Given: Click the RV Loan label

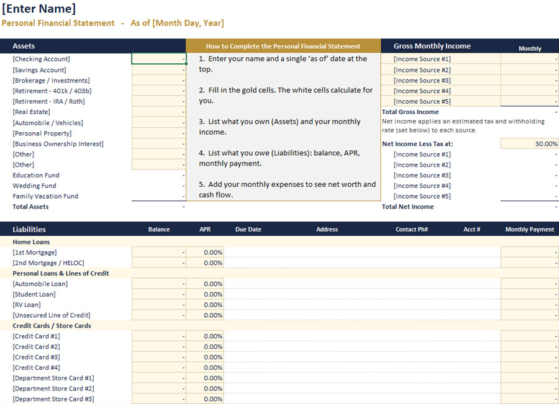Looking at the screenshot, I should click(x=27, y=305).
